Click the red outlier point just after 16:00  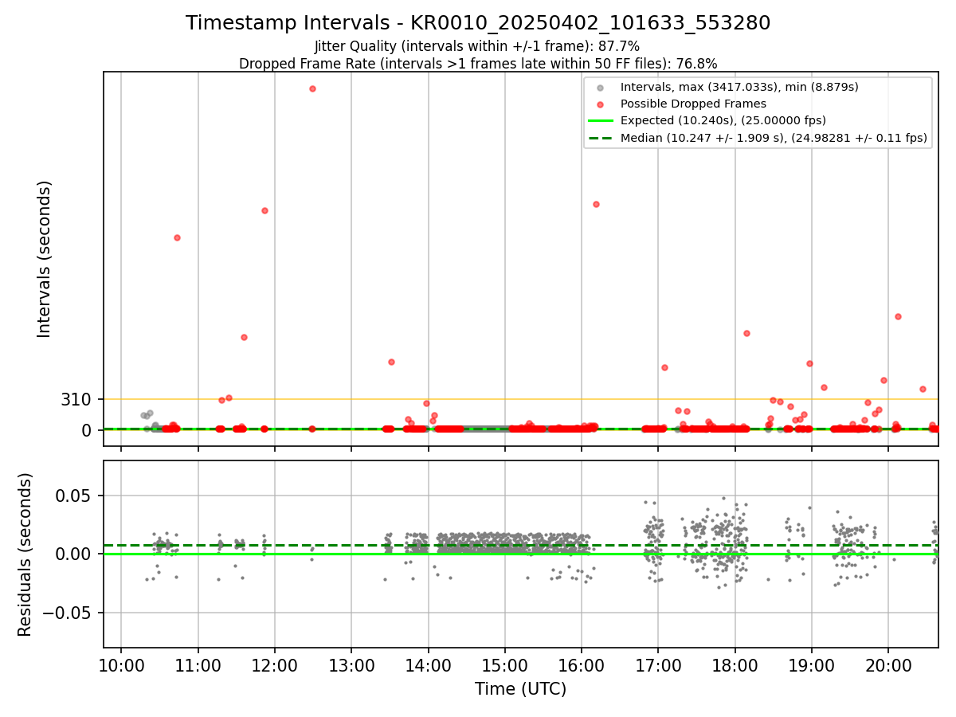pyautogui.click(x=596, y=204)
